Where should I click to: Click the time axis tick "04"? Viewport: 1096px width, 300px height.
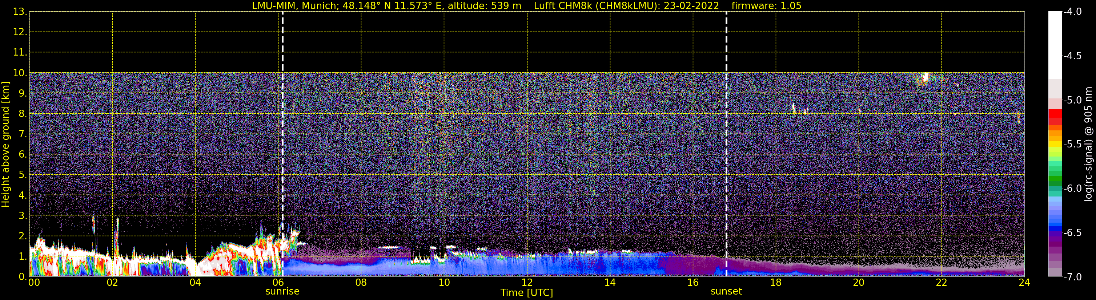[x=195, y=283]
